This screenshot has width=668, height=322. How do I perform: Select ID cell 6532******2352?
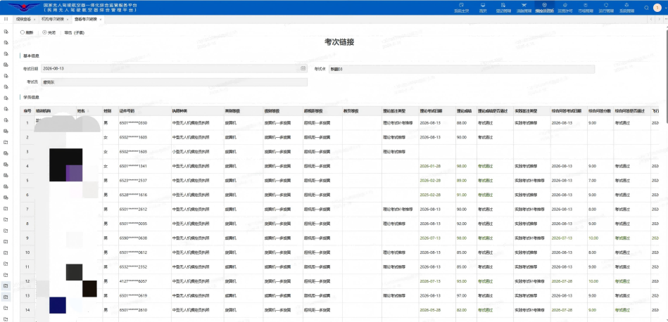(x=133, y=266)
